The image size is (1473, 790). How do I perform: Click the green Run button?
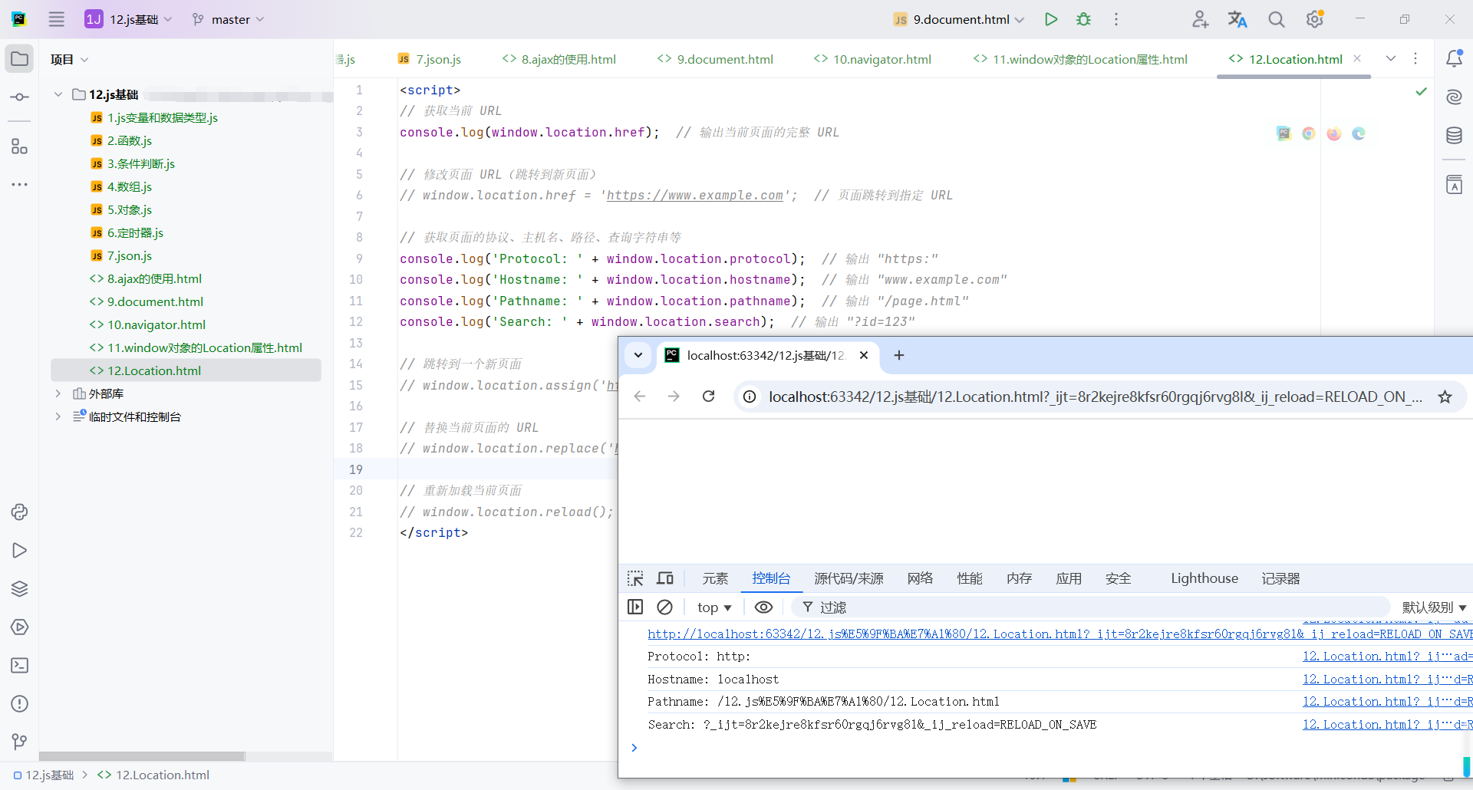point(1051,19)
